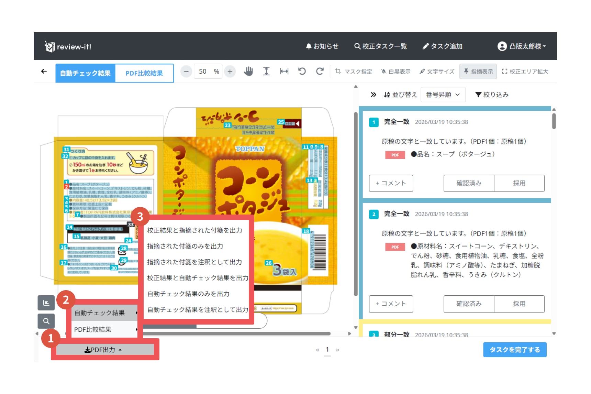Choose 自動チェック結果のみを出力 menu option
Screen dimensions: 591x394
188,294
